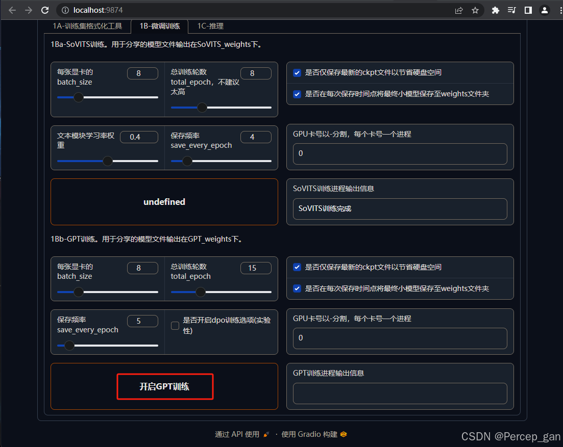Open the browser extensions puzzle icon
The image size is (563, 447).
pyautogui.click(x=496, y=10)
